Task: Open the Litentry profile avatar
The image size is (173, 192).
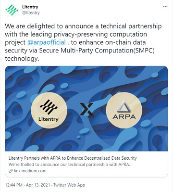Action: coord(12,10)
